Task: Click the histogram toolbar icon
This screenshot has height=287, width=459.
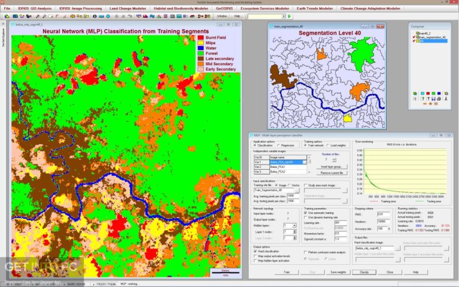Action: tap(145, 16)
